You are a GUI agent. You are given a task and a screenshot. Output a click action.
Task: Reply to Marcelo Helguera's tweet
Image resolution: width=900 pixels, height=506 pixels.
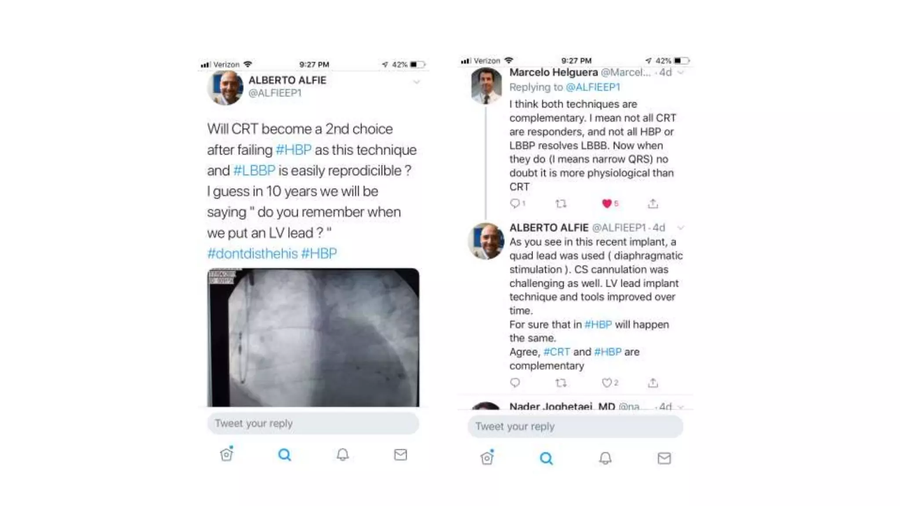pos(515,203)
